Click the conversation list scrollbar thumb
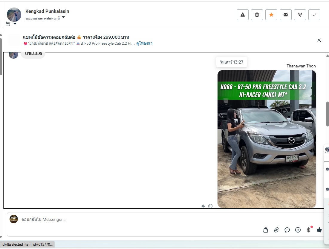 click(1, 57)
